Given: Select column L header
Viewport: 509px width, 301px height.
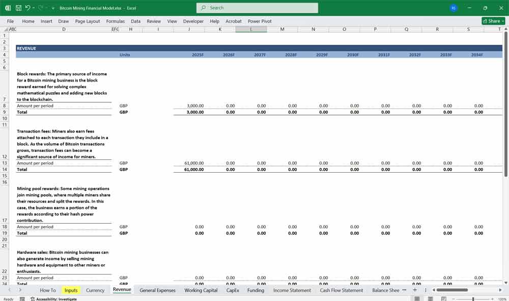Looking at the screenshot, I should 251,29.
